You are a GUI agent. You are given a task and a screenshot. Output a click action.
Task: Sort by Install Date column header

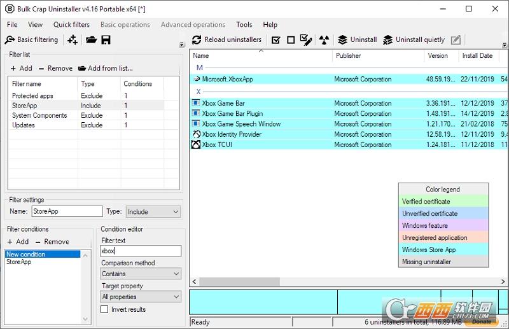(x=479, y=55)
